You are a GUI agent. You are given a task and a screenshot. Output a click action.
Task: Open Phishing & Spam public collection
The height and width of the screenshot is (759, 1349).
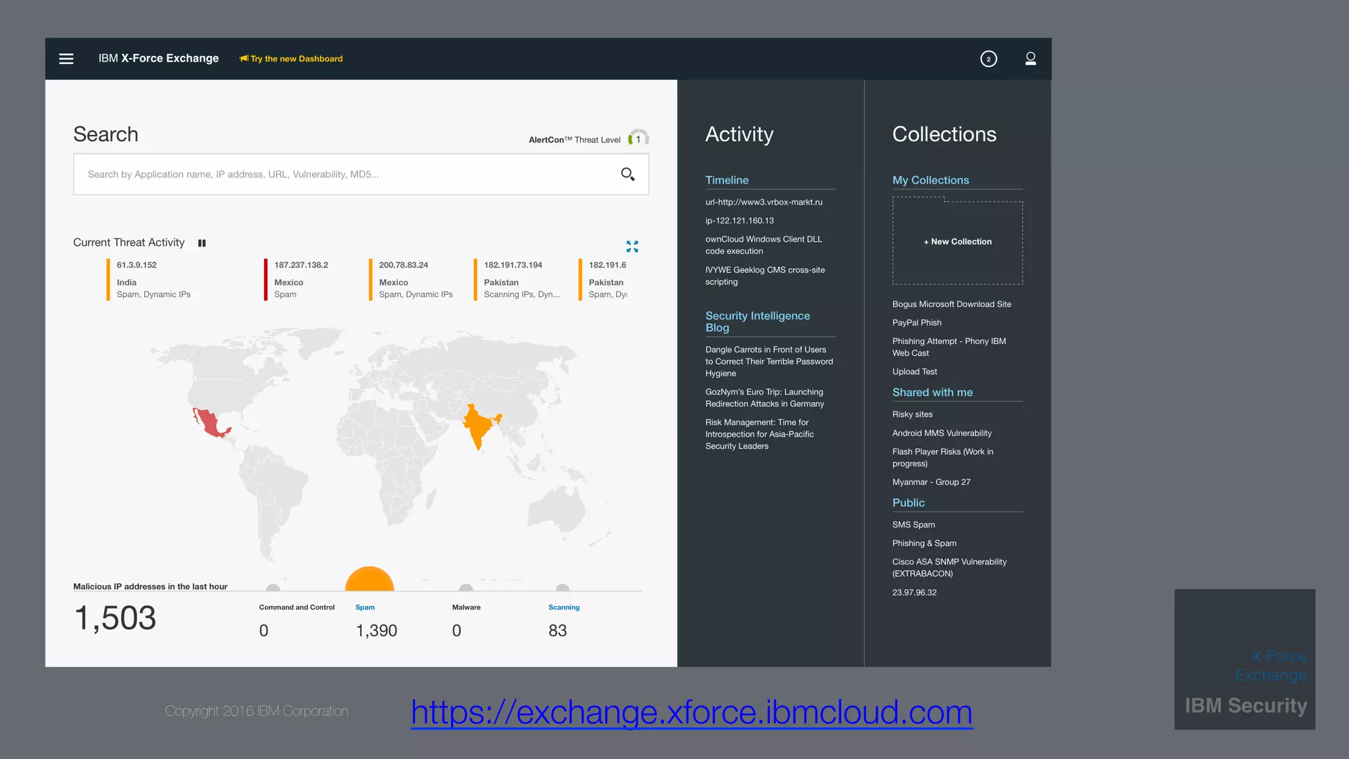coord(924,543)
